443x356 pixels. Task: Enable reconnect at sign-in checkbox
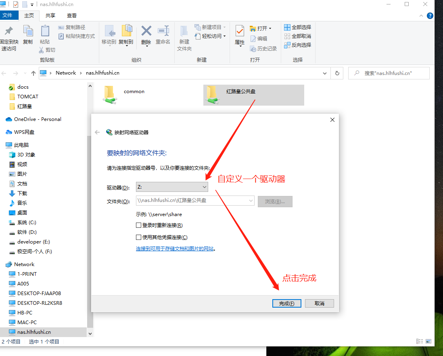click(139, 225)
